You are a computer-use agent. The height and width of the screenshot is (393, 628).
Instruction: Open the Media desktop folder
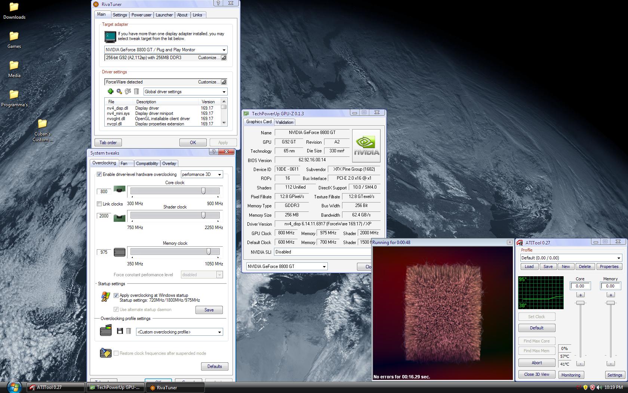pyautogui.click(x=14, y=69)
